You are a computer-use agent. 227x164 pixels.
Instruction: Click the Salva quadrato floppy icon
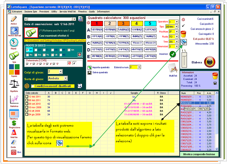(x=90, y=73)
